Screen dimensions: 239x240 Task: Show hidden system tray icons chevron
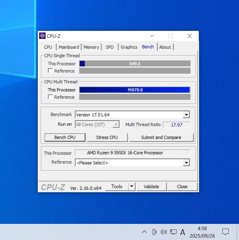point(144,232)
